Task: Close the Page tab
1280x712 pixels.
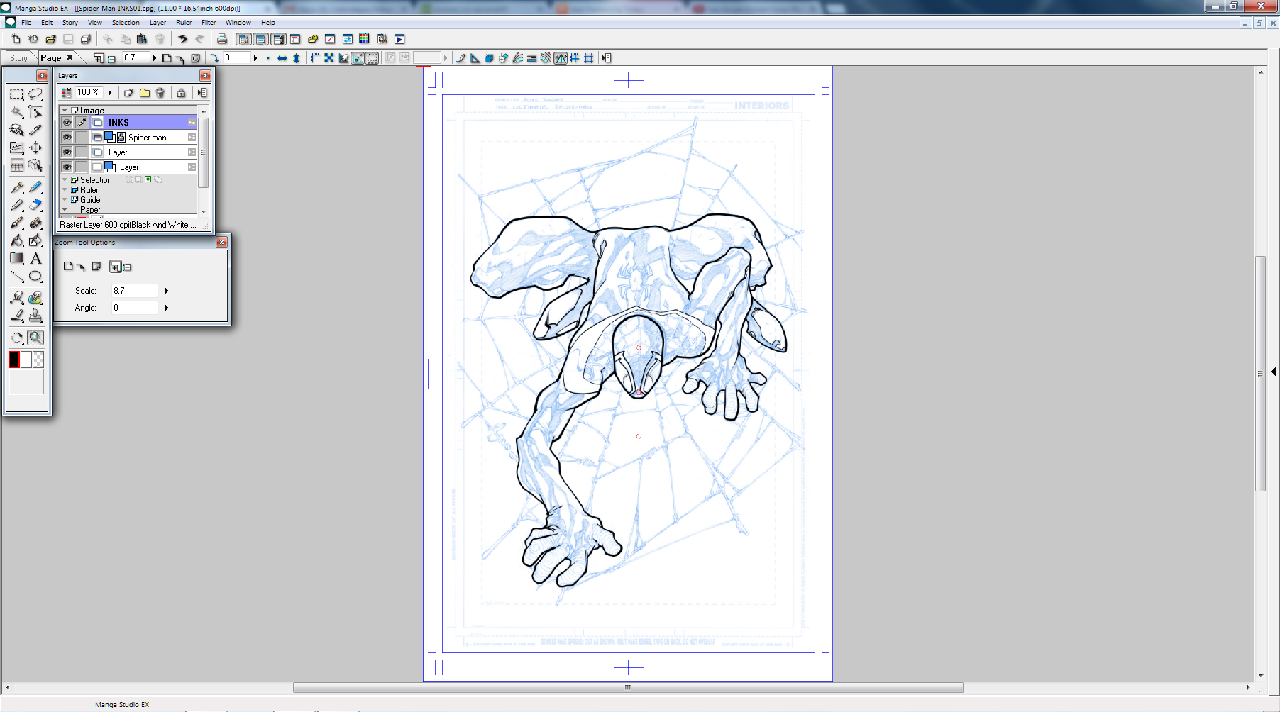Action: [x=70, y=57]
